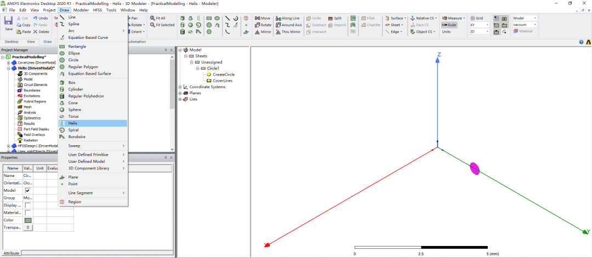
Task: Open the Surface dropdown in the ribbon
Action: [x=396, y=18]
